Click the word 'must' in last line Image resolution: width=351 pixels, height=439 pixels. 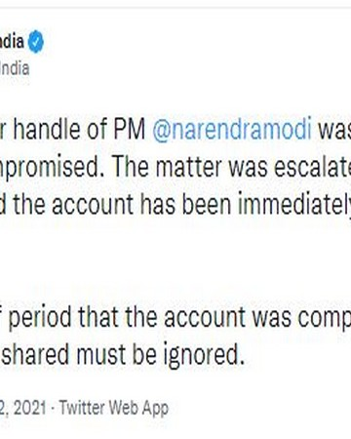point(100,354)
